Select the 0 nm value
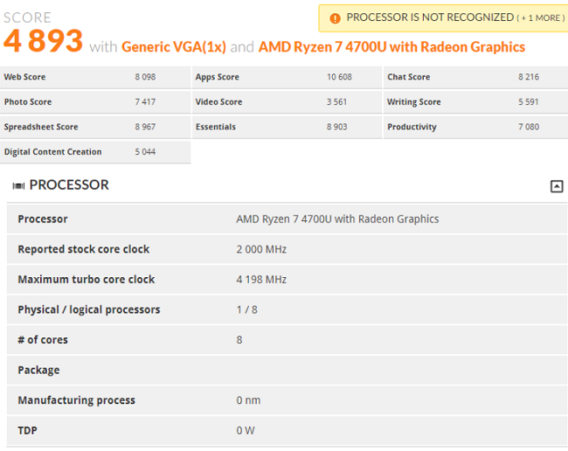Screen dimensions: 568x451 tap(248, 400)
